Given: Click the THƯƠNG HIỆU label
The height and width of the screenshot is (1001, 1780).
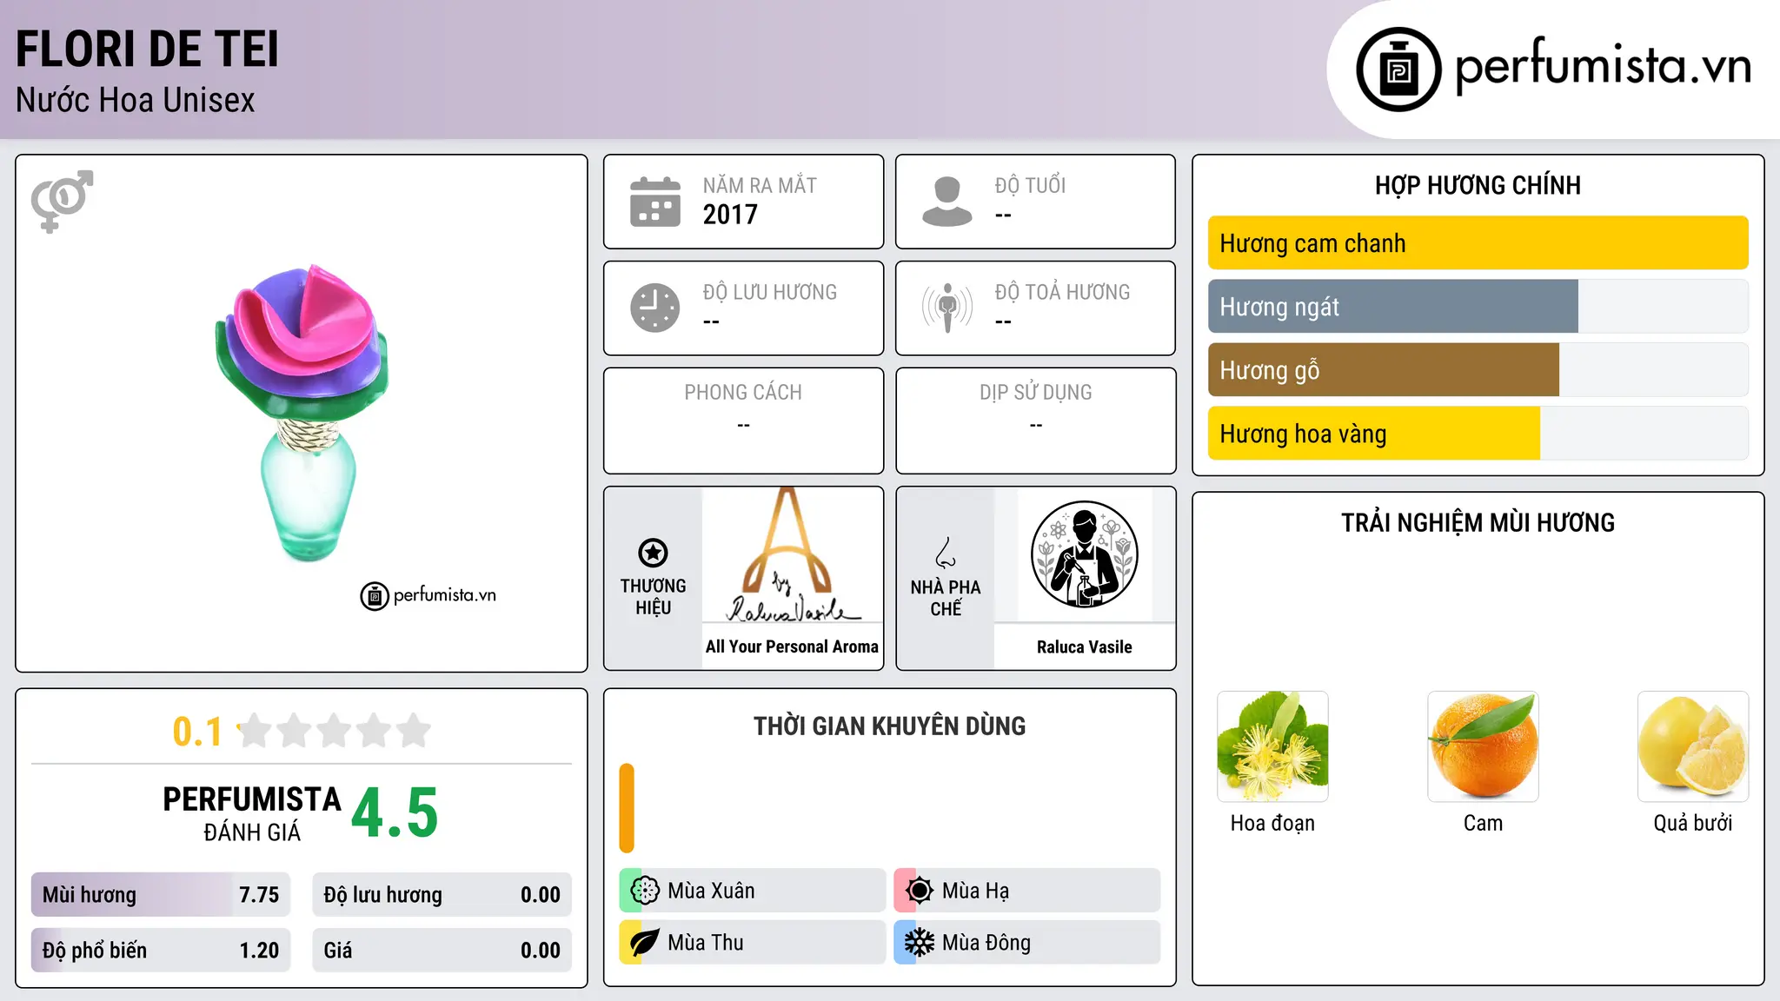Looking at the screenshot, I should [653, 597].
